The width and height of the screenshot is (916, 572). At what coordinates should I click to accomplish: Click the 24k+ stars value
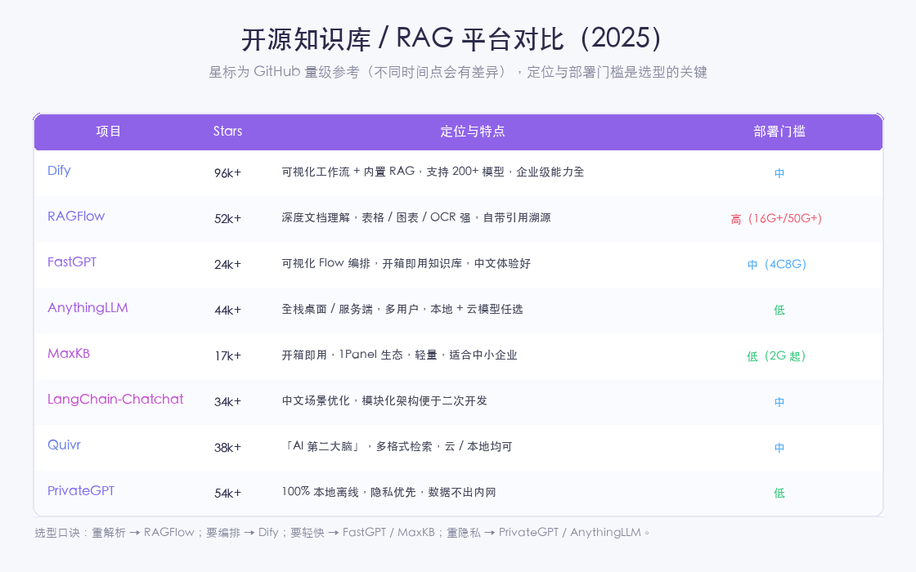(227, 265)
